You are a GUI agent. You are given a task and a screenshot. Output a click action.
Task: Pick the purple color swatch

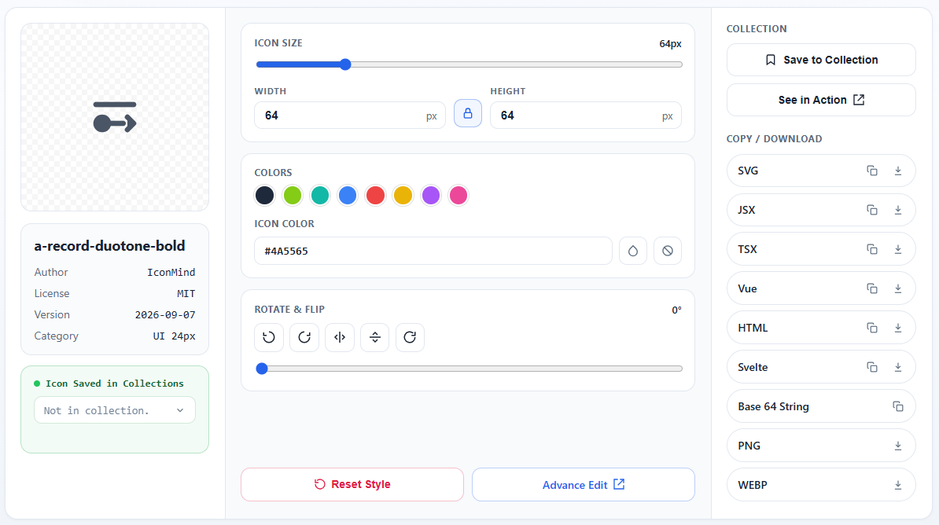[431, 195]
